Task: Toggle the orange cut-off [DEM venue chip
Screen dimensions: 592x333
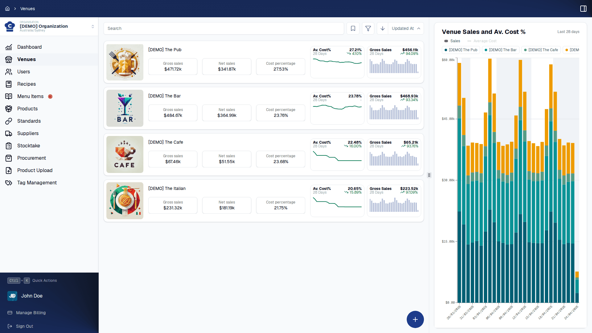Action: [571, 50]
